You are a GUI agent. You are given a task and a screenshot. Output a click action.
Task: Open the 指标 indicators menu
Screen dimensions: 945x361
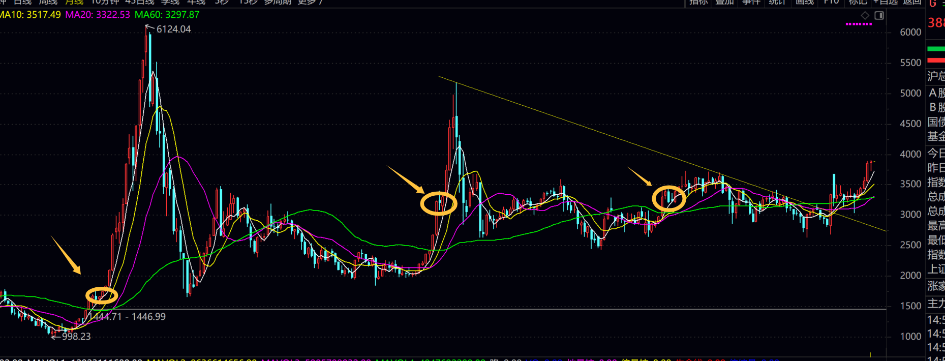click(698, 2)
